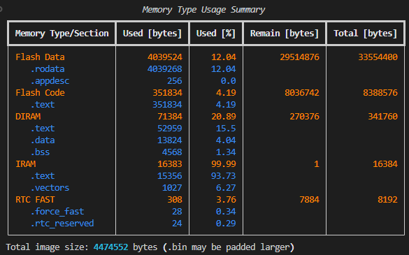The width and height of the screenshot is (409, 255).
Task: Select the 'Used [bytes]' column header
Action: point(152,34)
